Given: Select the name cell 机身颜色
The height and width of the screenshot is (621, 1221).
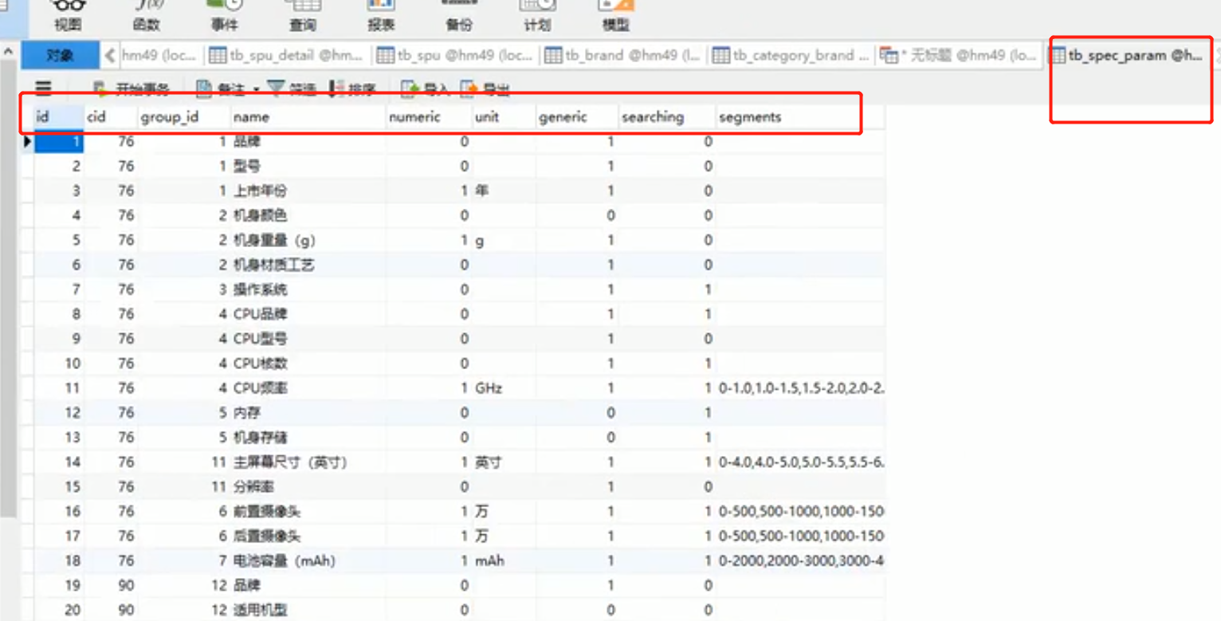Looking at the screenshot, I should click(308, 215).
